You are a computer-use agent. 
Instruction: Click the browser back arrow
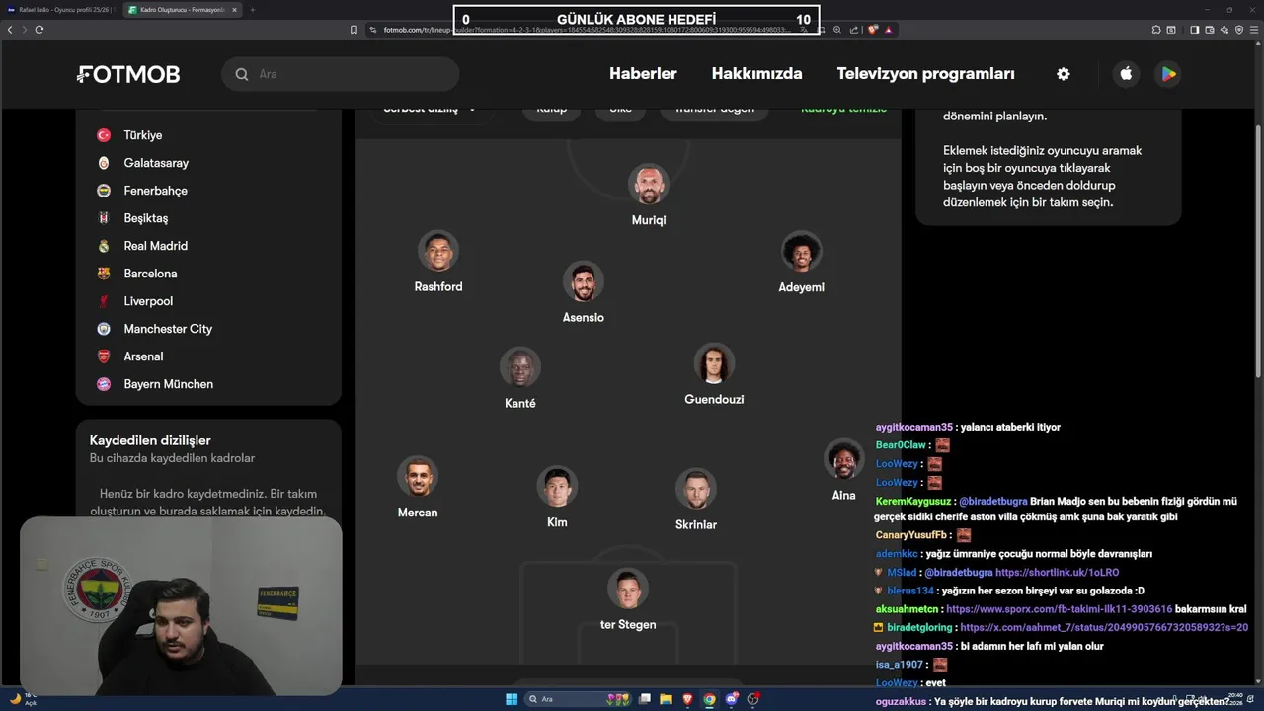10,30
